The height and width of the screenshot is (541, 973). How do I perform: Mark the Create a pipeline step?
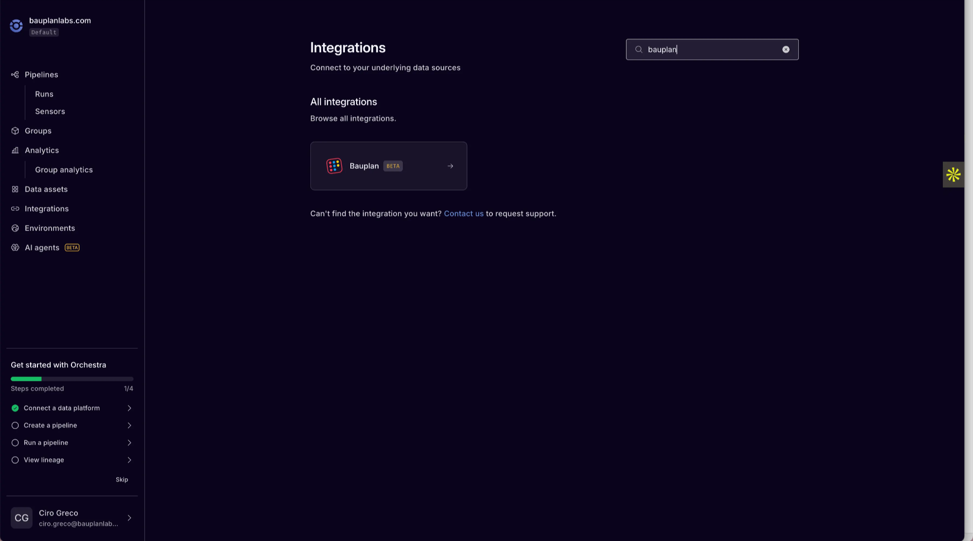pyautogui.click(x=15, y=425)
